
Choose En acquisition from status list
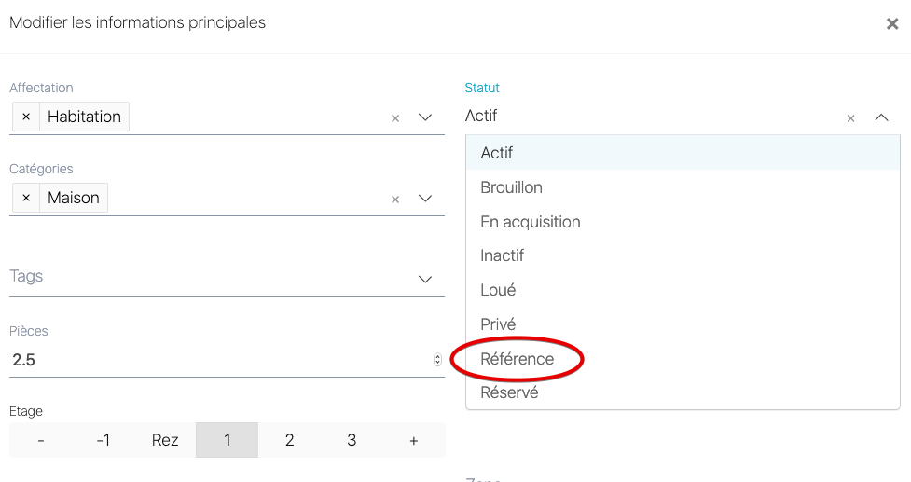coord(530,222)
